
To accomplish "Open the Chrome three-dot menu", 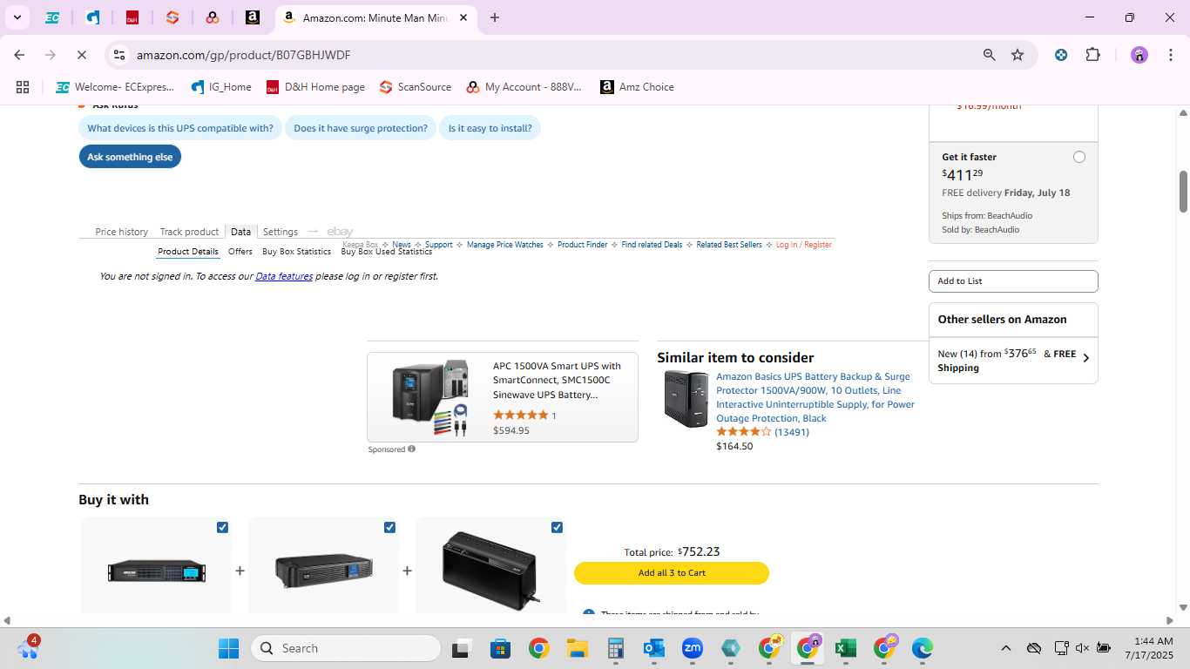I will (x=1171, y=55).
